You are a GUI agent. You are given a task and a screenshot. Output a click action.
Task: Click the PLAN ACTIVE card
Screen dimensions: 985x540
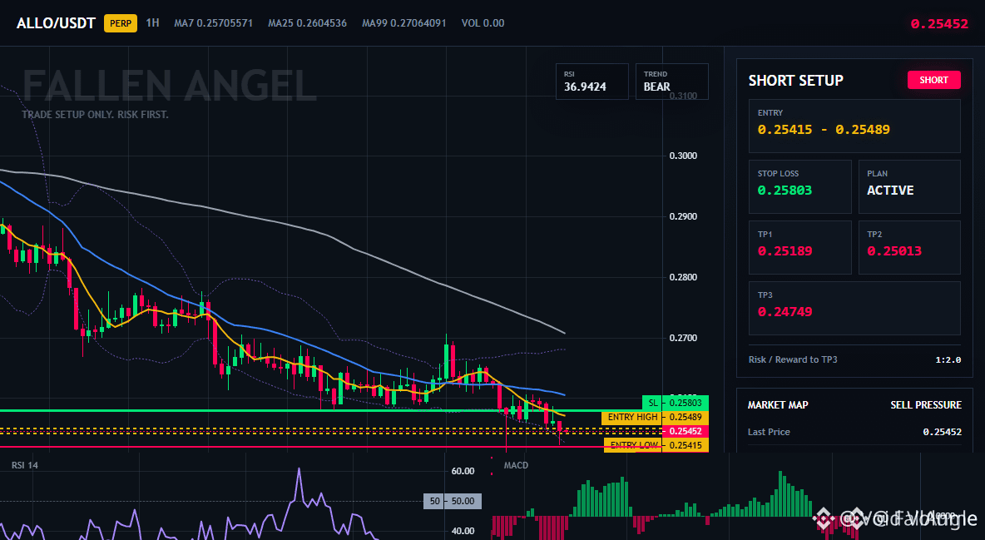909,186
